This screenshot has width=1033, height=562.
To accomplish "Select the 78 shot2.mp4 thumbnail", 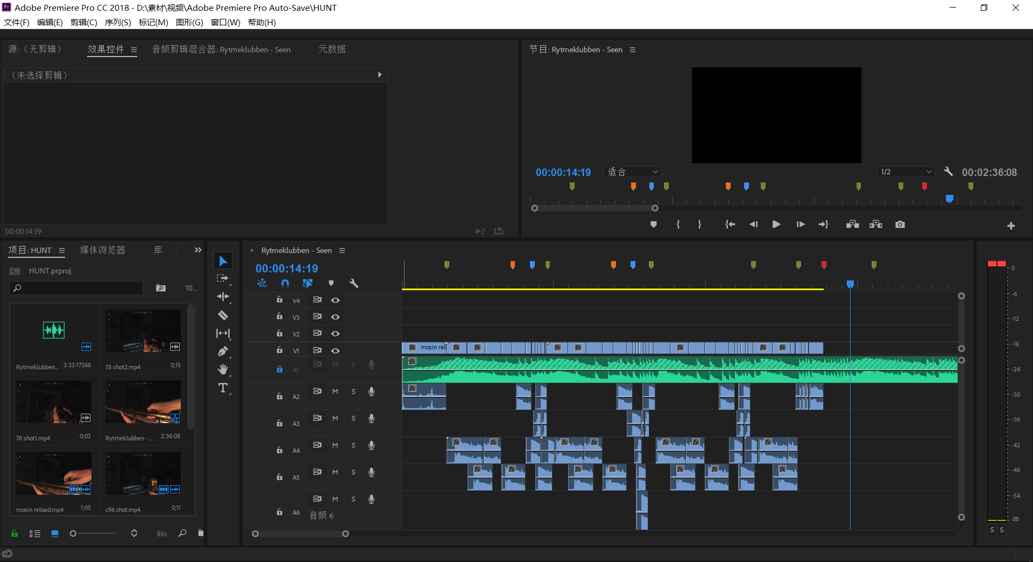I will point(143,331).
